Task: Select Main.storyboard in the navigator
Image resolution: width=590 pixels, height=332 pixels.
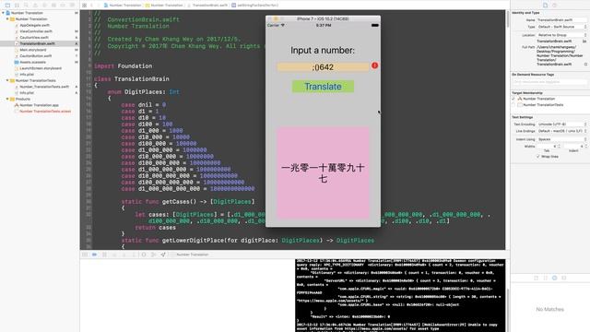Action: click(33, 50)
